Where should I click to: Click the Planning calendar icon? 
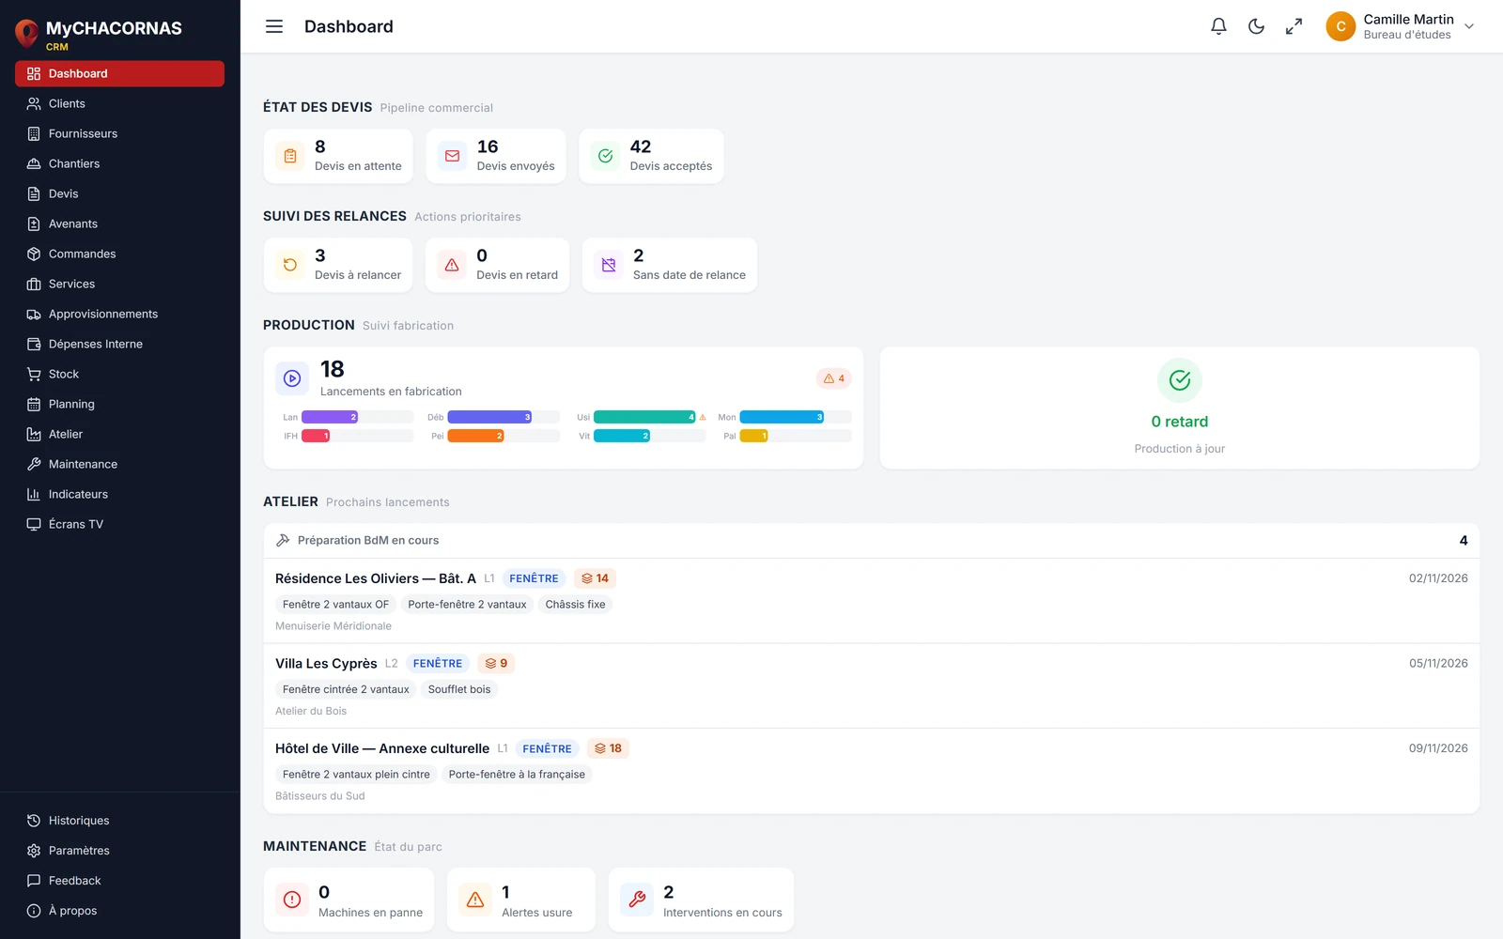point(34,404)
